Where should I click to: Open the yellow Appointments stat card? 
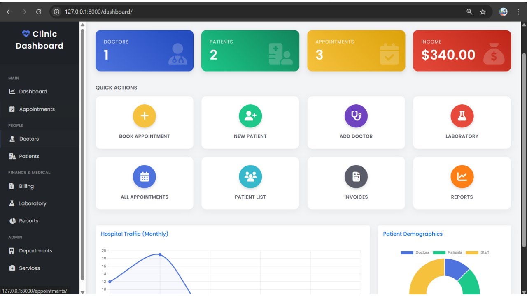pos(356,51)
